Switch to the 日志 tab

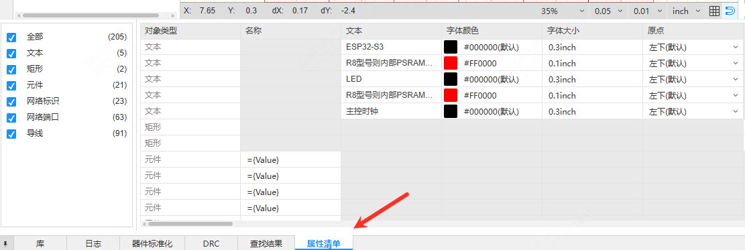click(x=93, y=244)
